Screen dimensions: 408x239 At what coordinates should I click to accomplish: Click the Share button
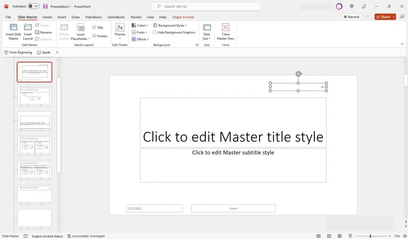click(x=384, y=17)
